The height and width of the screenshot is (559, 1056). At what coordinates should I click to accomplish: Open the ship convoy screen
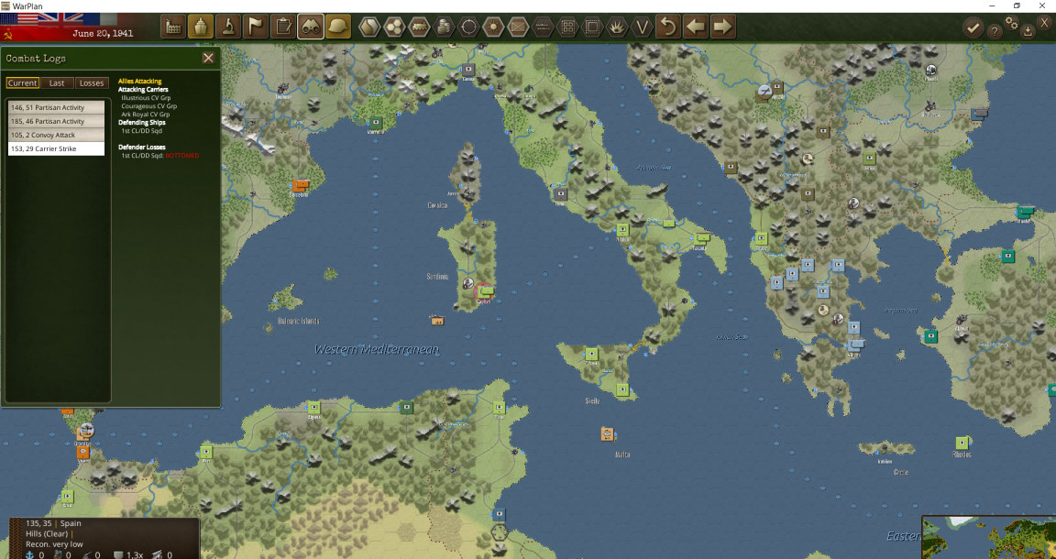pos(201,27)
